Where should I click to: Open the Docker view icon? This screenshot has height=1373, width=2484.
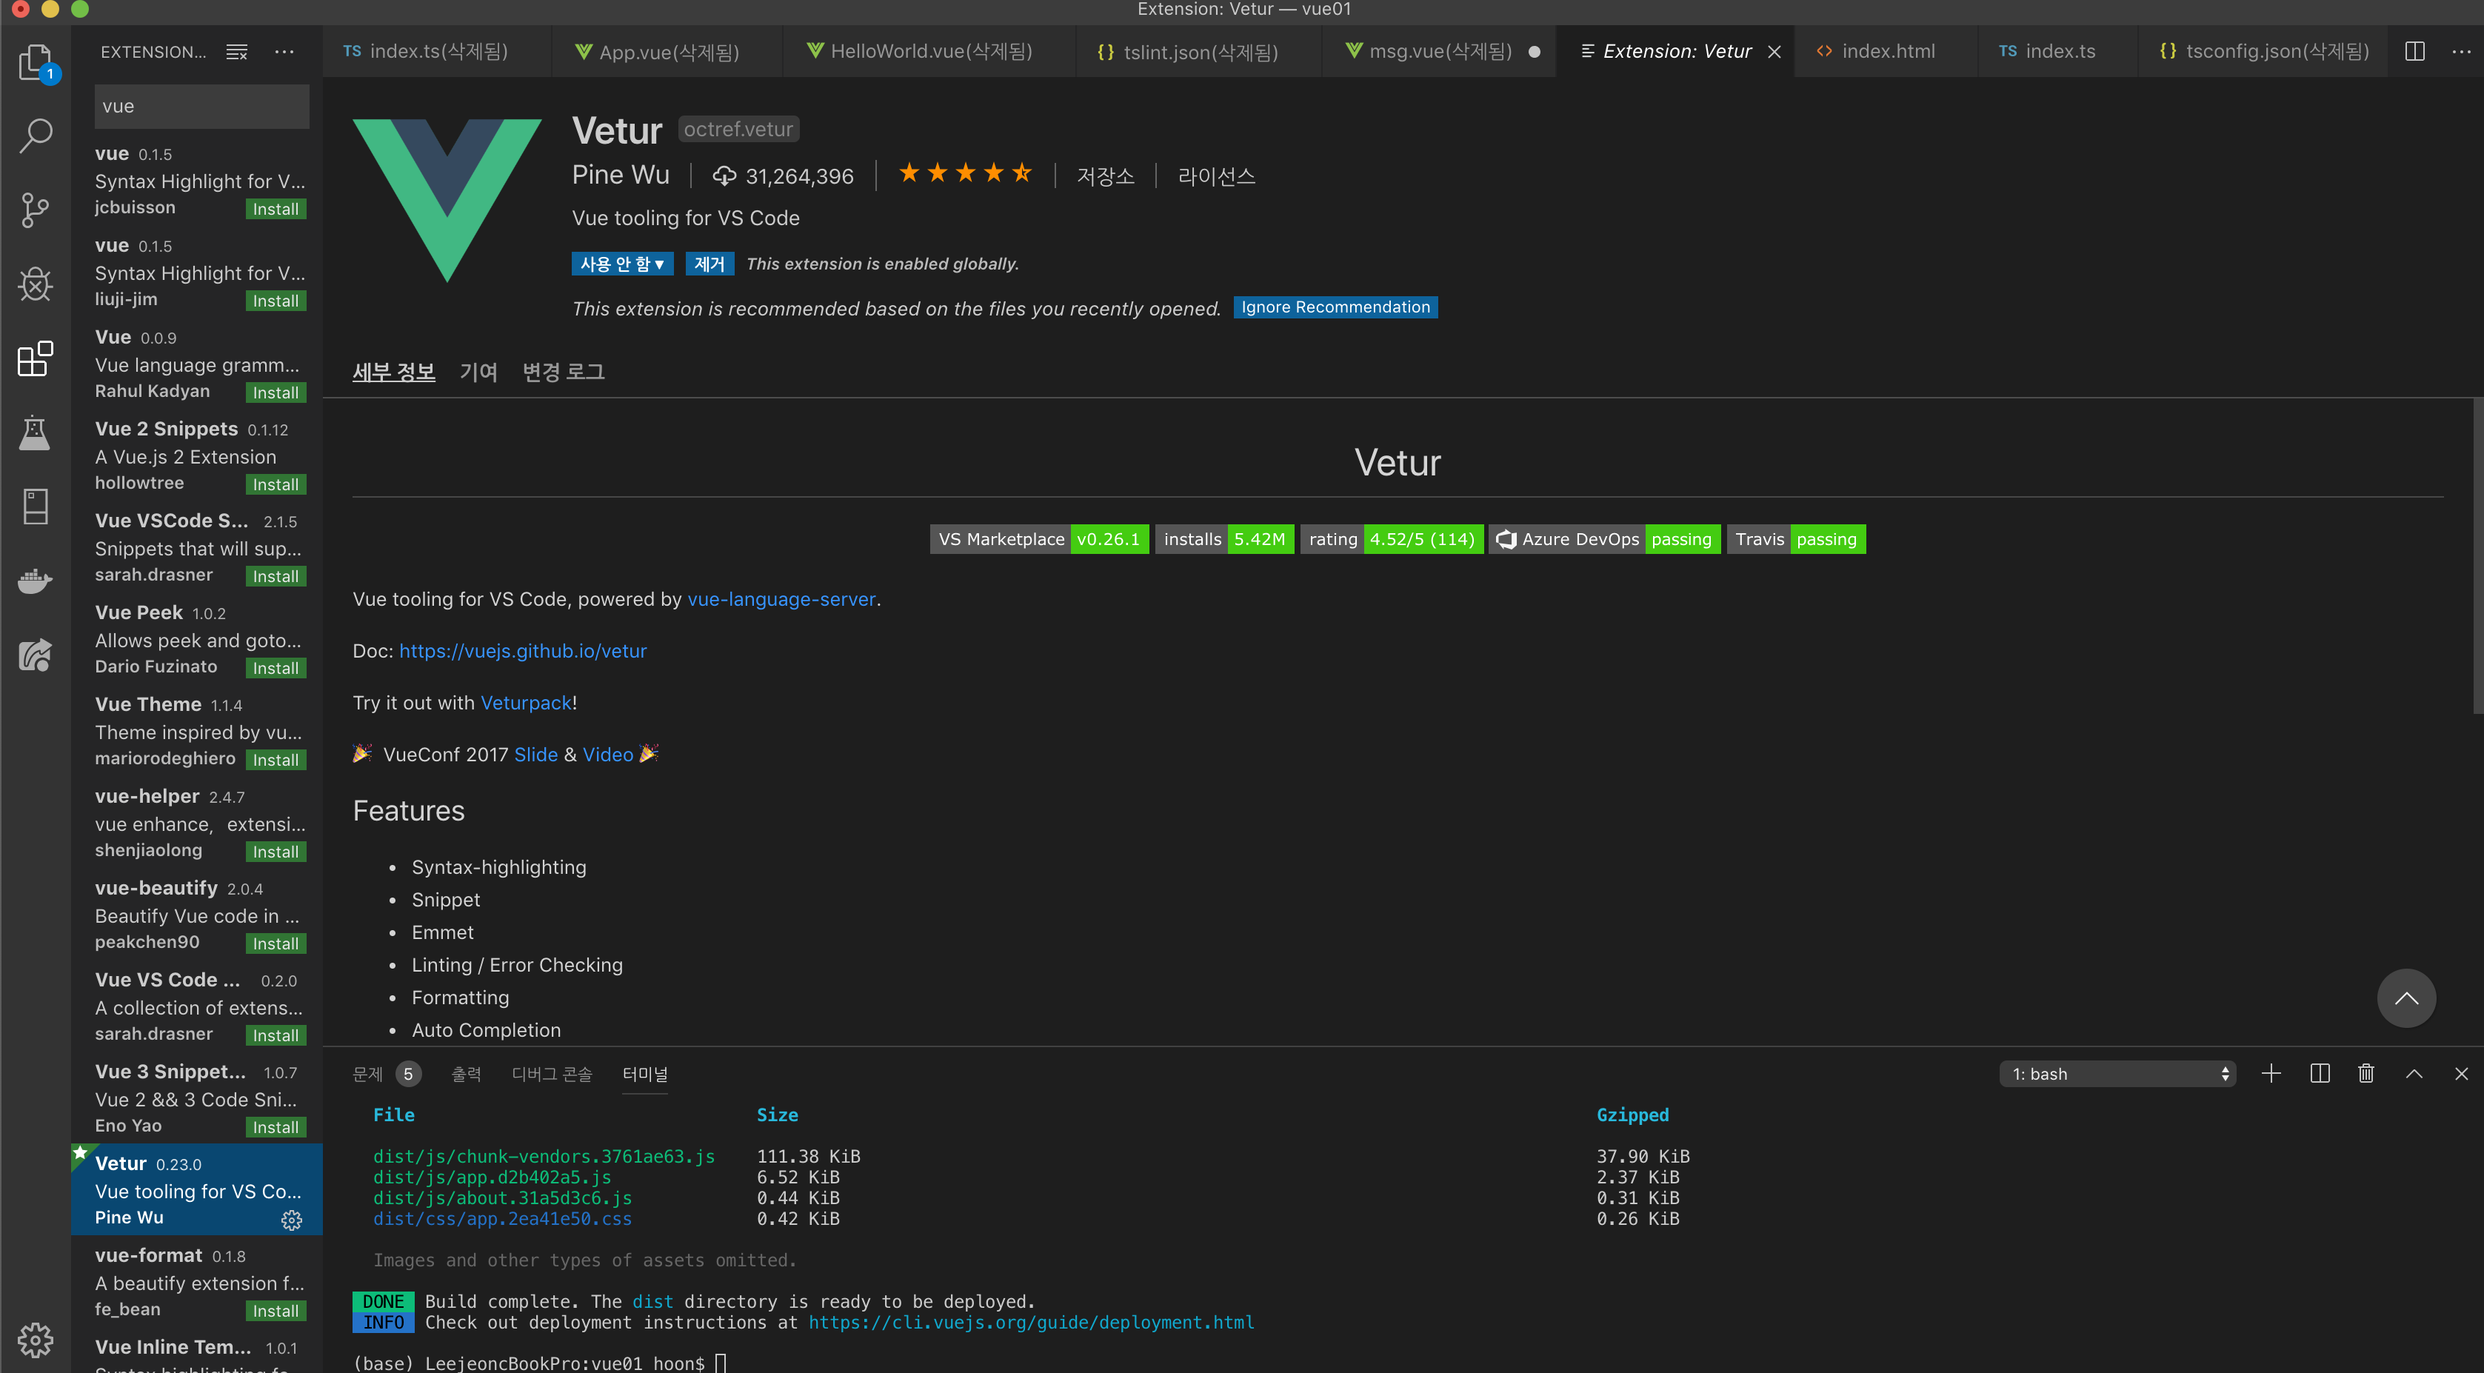click(x=35, y=581)
